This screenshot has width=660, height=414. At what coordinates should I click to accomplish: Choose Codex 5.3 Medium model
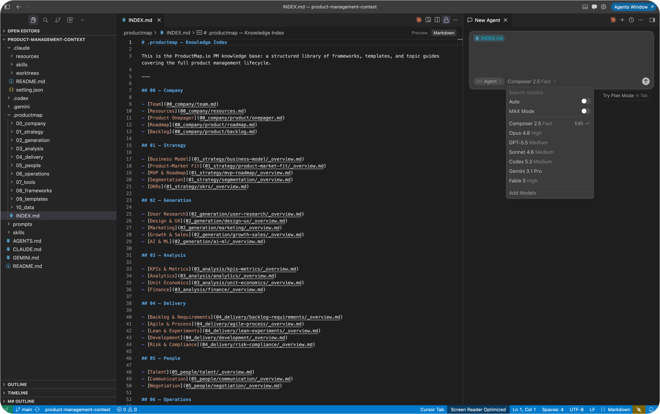pyautogui.click(x=549, y=162)
